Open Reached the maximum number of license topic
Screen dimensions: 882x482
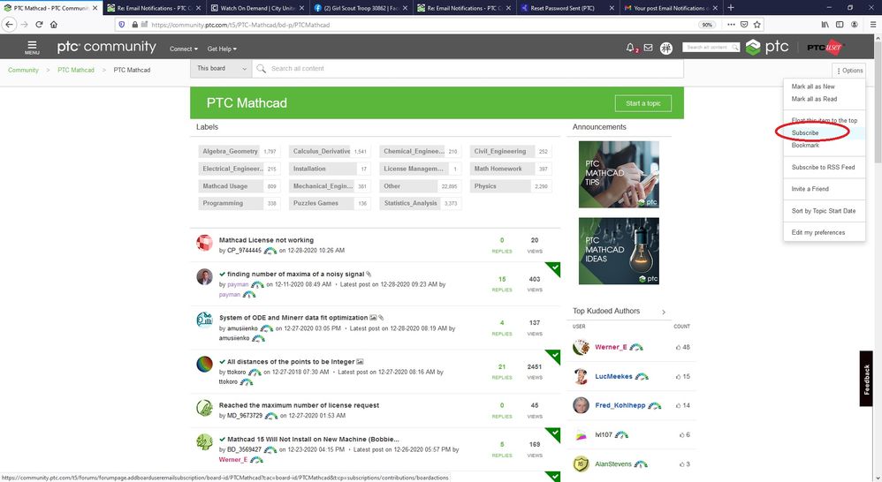tap(299, 405)
